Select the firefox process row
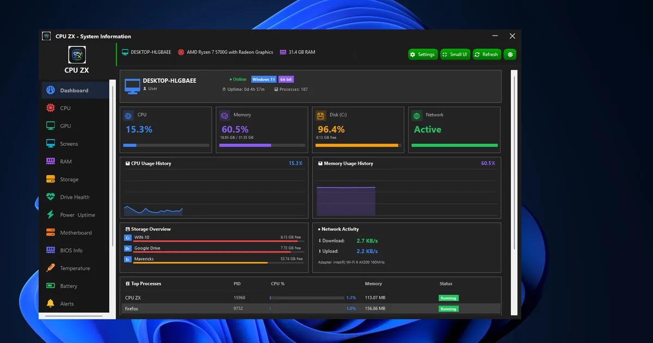 (310, 309)
